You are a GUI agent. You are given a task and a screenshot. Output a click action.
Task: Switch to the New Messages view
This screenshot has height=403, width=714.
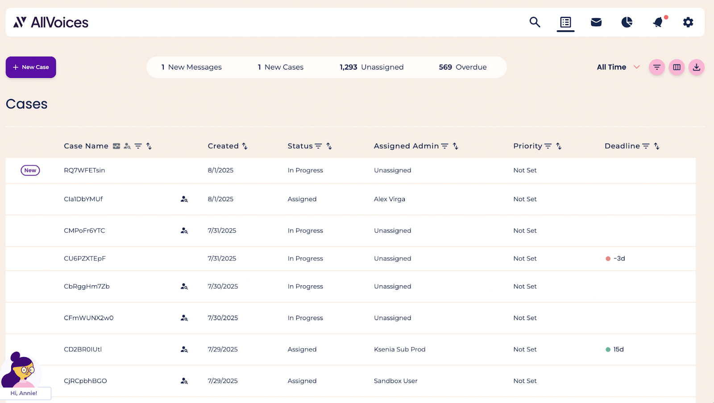191,67
